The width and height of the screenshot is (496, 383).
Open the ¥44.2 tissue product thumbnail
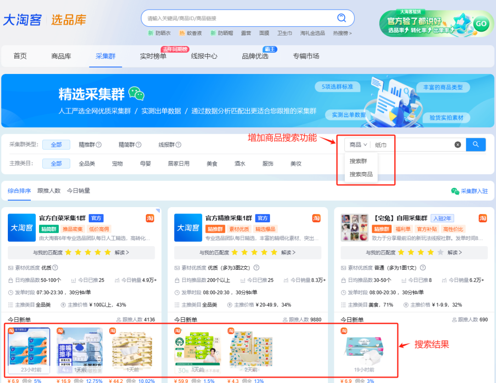[132, 351]
